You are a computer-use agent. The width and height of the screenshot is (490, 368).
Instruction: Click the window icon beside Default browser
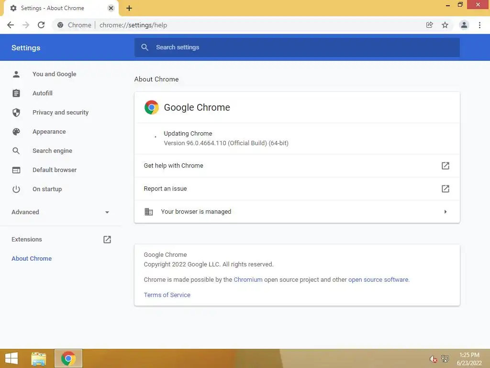coord(16,170)
